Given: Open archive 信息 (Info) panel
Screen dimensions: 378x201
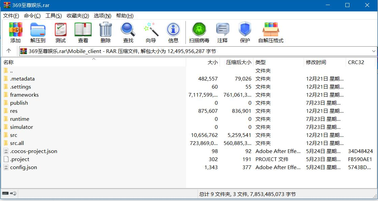Looking at the screenshot, I should tap(173, 32).
